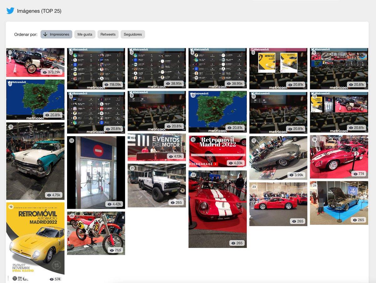The image size is (376, 283).
Task: Click the 574 impressions count on poster
Action: (55, 279)
